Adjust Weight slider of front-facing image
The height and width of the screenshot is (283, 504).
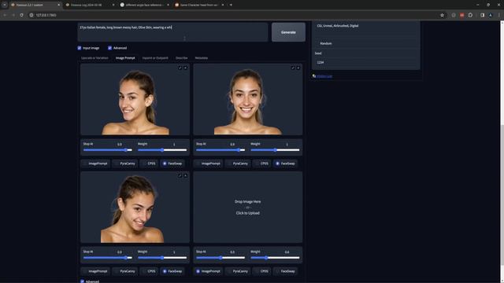[275, 150]
